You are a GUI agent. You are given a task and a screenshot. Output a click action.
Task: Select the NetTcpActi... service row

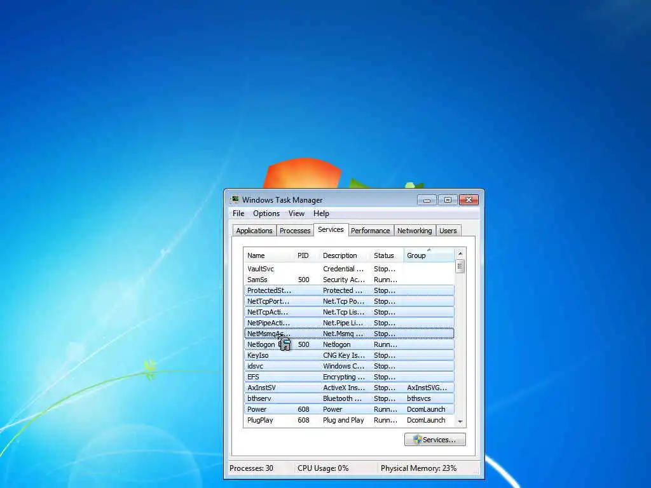349,312
